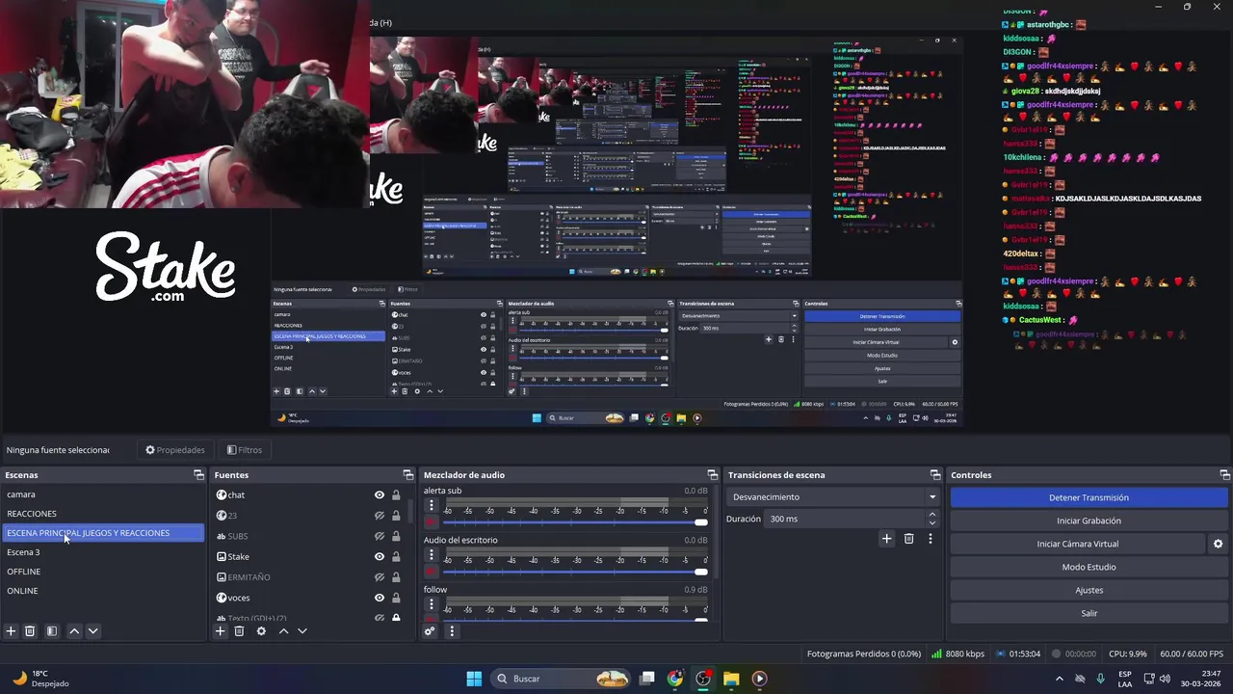Screen dimensions: 1233x694
Task: Open taskbar clock showing 23:47
Action: [x=1201, y=679]
